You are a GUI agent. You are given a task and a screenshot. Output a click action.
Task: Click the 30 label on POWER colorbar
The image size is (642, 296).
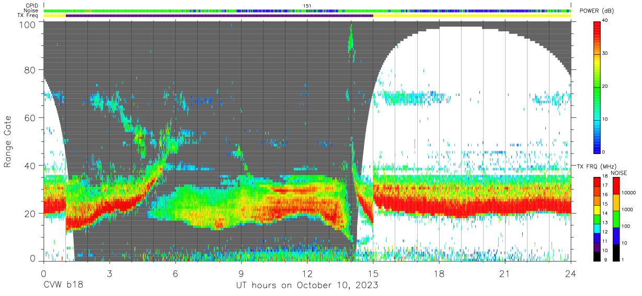(x=605, y=53)
